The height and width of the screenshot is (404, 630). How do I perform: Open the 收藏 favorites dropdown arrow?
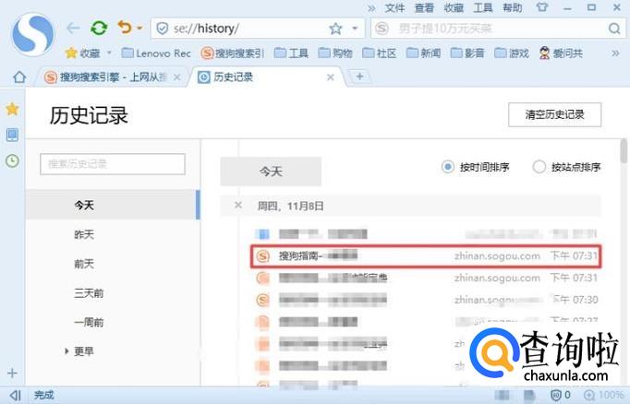[109, 53]
